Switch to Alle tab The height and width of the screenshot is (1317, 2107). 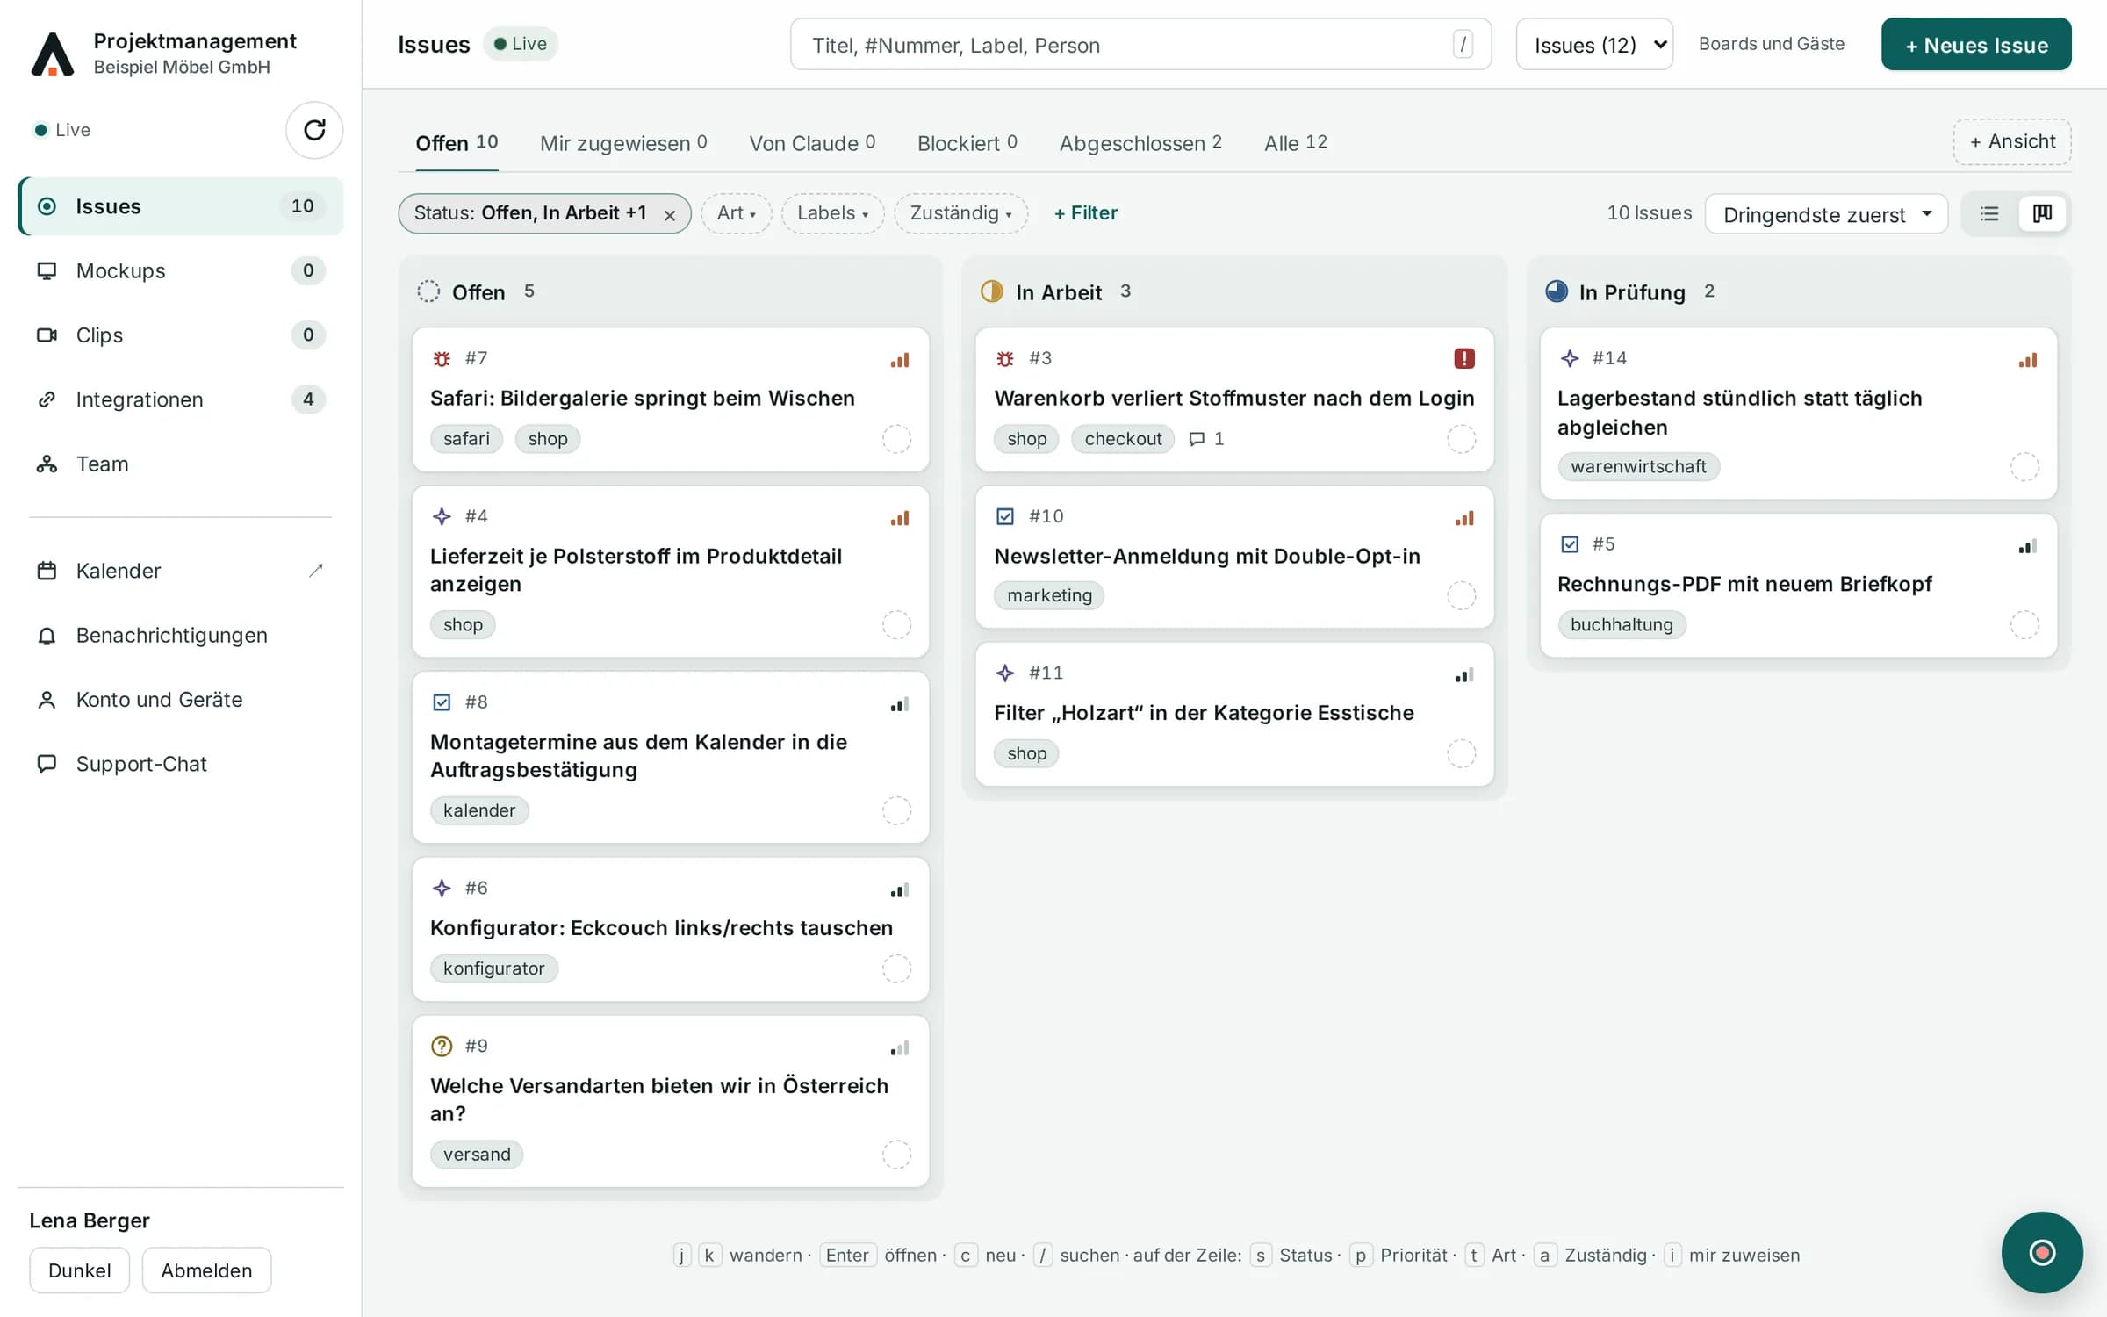click(x=1296, y=143)
